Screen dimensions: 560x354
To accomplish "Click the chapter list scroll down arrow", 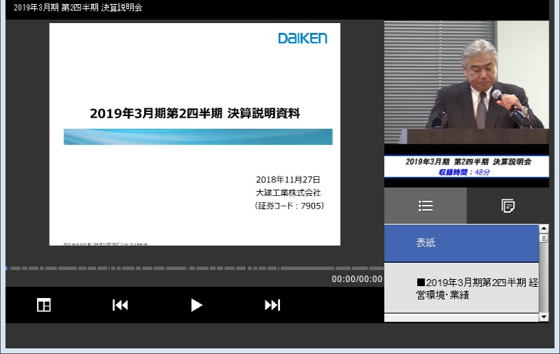I will click(544, 317).
